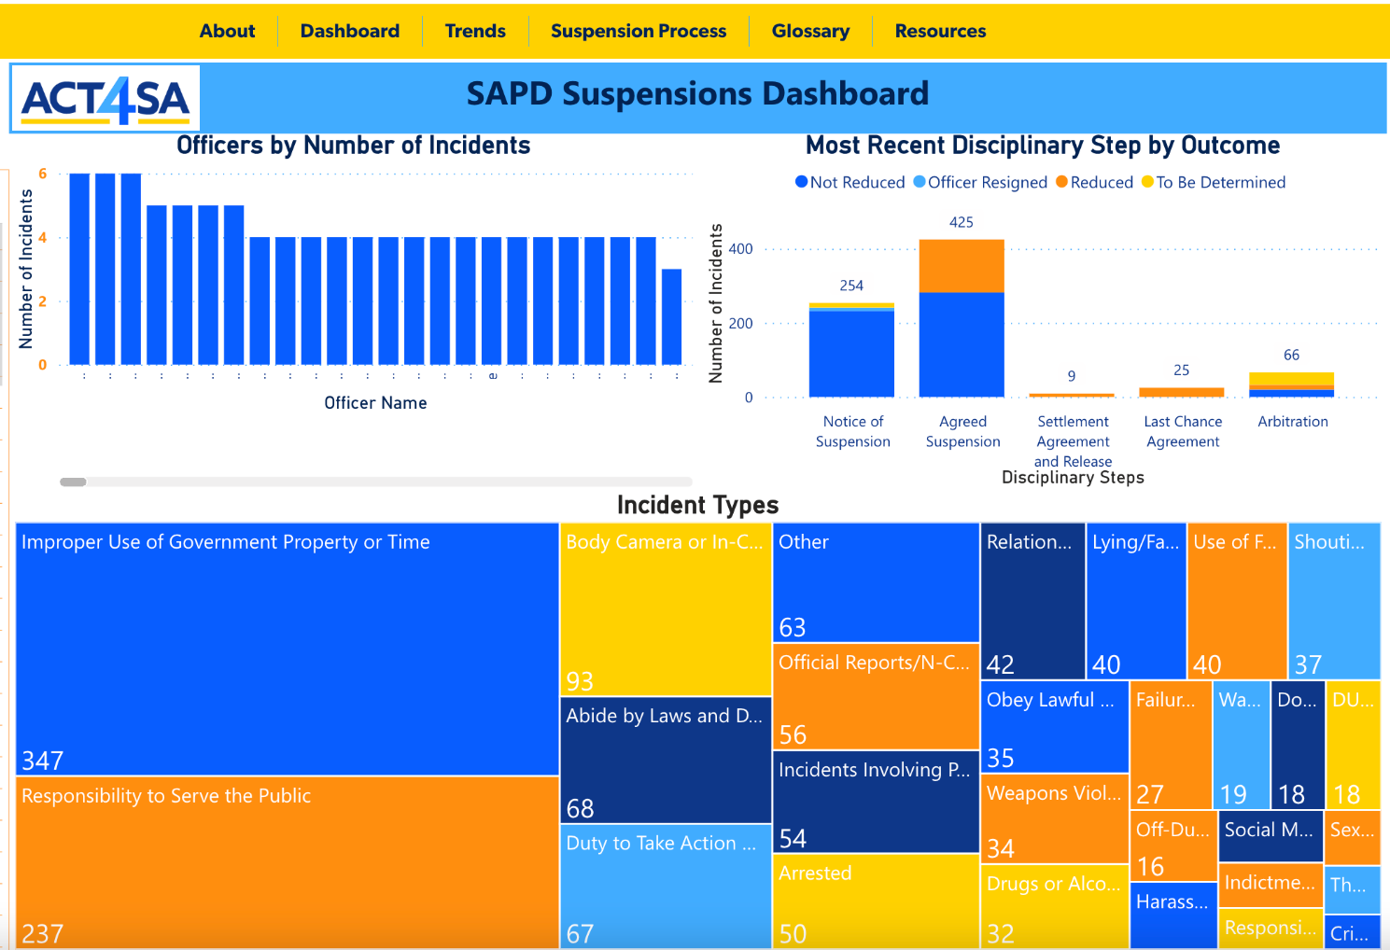Image resolution: width=1390 pixels, height=950 pixels.
Task: Toggle the Officer Resigned legend item
Action: 980,182
